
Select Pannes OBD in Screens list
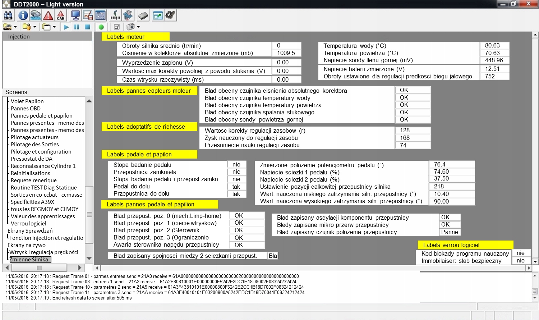[x=26, y=109]
